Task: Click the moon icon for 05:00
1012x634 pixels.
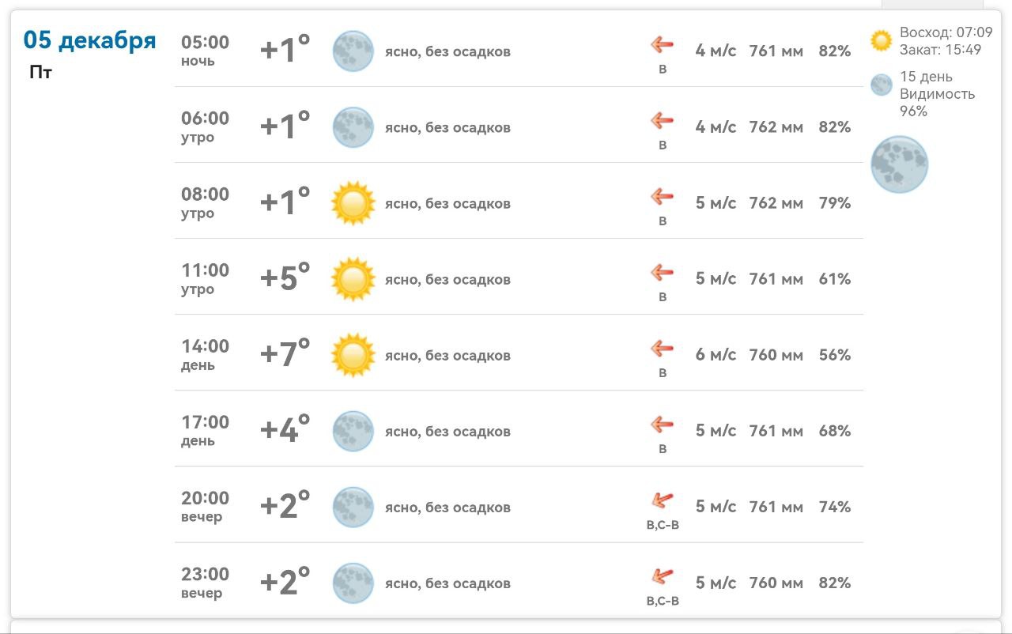Action: pyautogui.click(x=353, y=51)
